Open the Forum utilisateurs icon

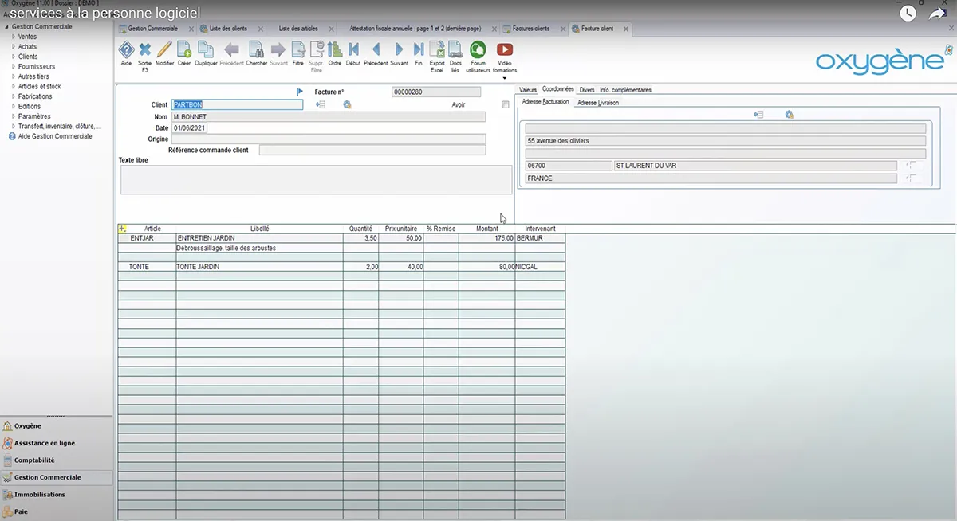pos(478,49)
